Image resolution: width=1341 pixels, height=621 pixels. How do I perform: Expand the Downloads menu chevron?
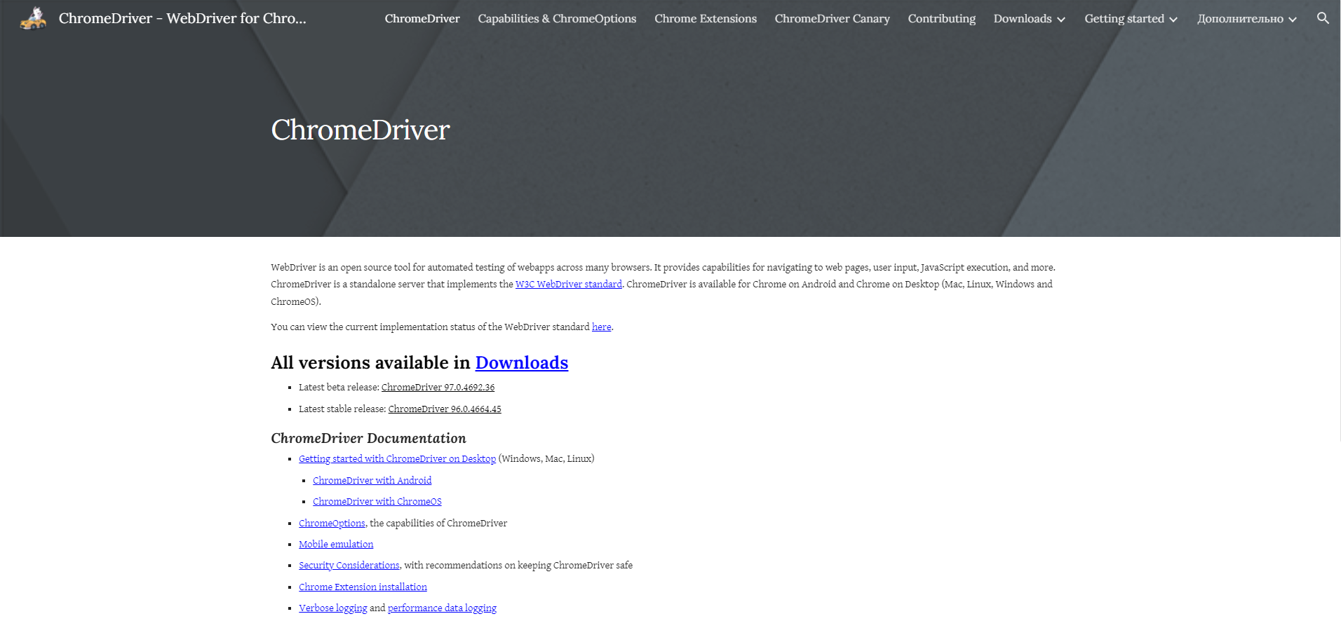point(1061,20)
